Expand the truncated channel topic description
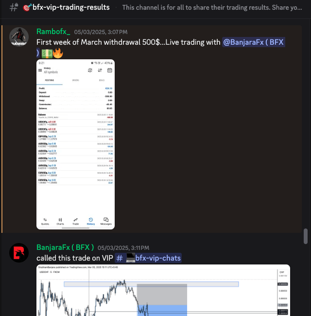Screen dimensions: 311x316 [212, 7]
